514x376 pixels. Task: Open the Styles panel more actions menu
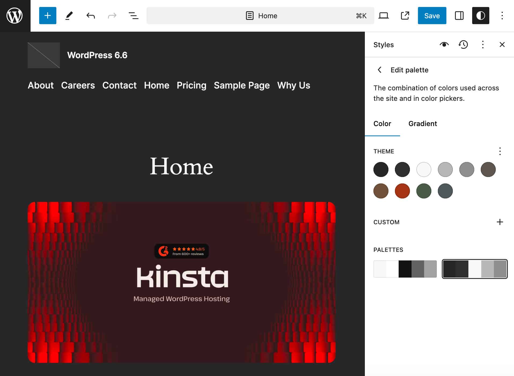(483, 45)
